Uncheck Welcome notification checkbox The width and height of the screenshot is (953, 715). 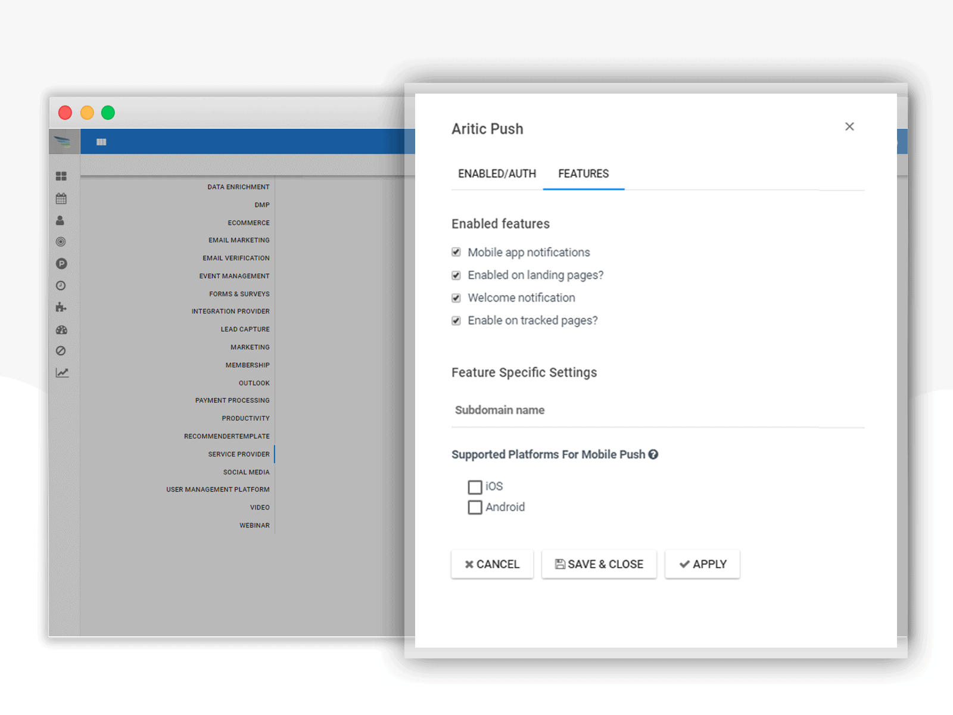click(456, 298)
